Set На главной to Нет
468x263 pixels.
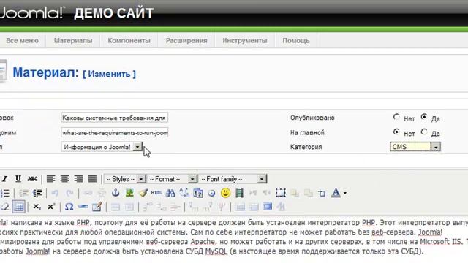pyautogui.click(x=396, y=131)
